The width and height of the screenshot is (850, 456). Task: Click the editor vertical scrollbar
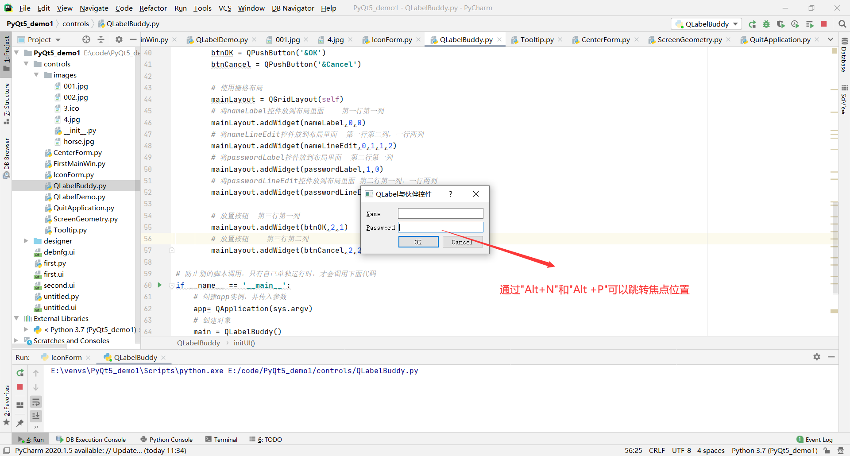point(835,190)
